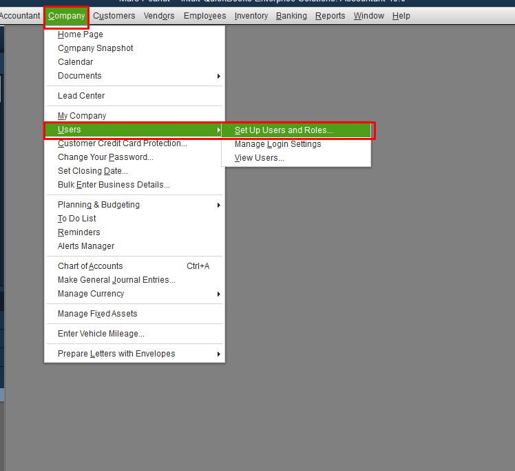Select Manage Fixed Assets
Image resolution: width=515 pixels, height=471 pixels.
(x=134, y=314)
